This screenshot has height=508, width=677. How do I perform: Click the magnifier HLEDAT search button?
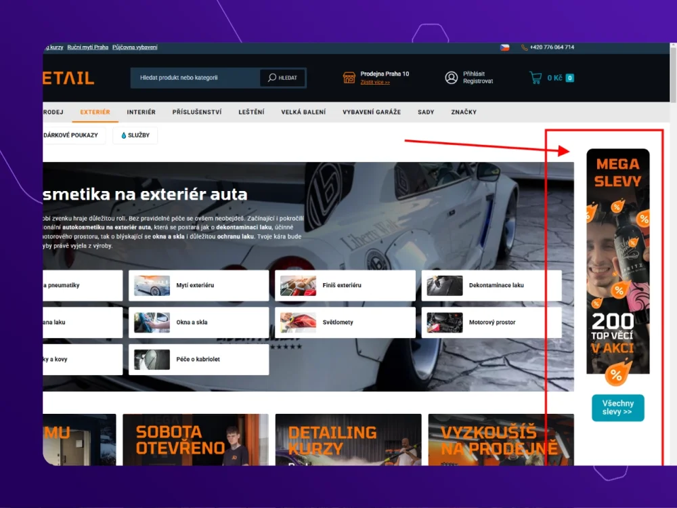point(283,78)
